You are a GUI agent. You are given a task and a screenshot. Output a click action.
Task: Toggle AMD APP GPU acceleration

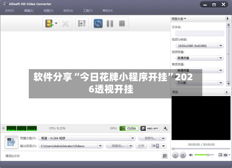point(150,129)
